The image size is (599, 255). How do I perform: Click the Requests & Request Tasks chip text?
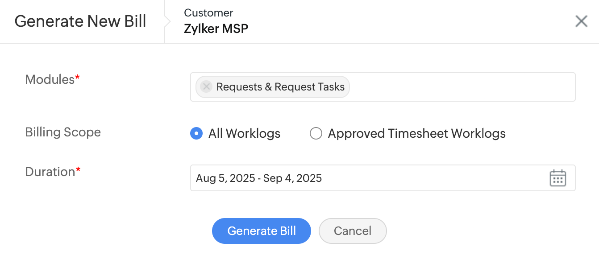(x=280, y=87)
